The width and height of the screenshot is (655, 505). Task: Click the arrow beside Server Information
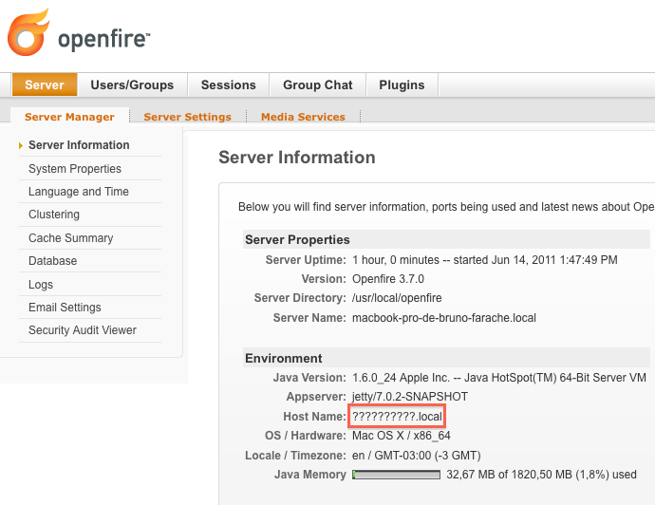coord(21,145)
